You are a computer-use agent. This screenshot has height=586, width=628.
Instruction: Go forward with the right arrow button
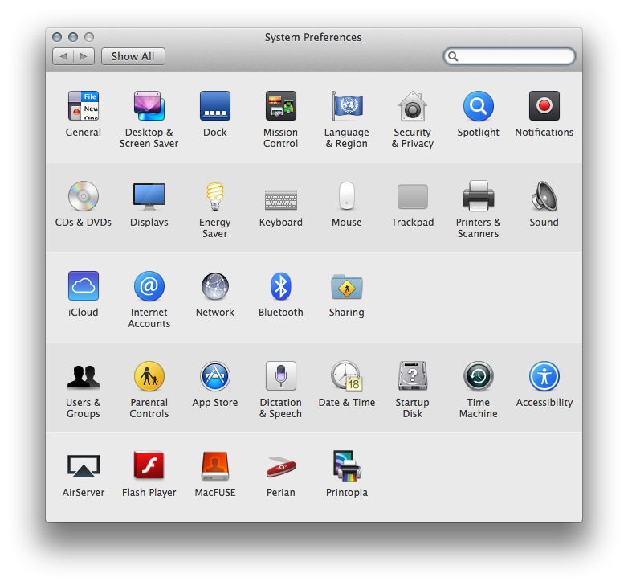tap(84, 56)
